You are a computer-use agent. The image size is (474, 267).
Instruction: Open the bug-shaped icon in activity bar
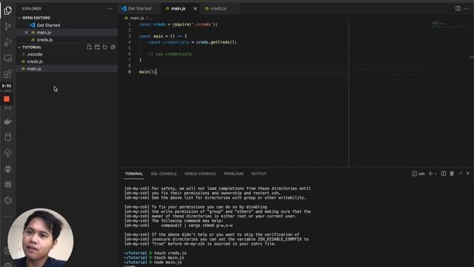(x=8, y=168)
